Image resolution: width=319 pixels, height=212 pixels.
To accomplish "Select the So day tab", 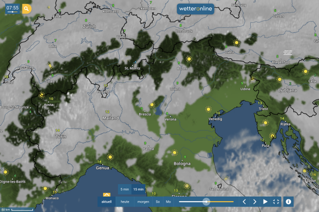I will click(x=158, y=202).
